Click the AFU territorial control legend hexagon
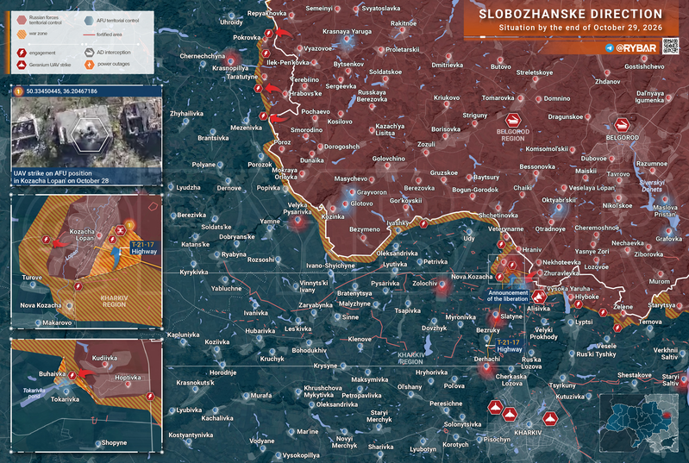 tap(89, 20)
